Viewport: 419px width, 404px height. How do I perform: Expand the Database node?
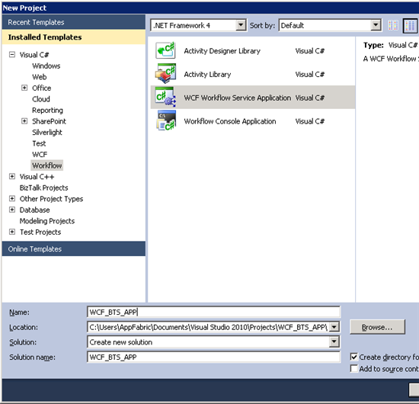click(12, 210)
